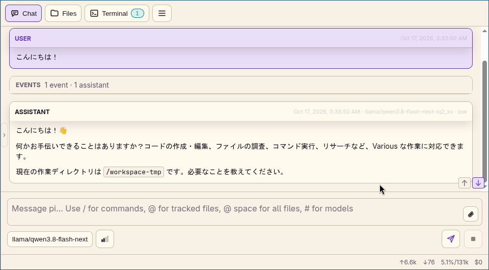Click the user message text こんにちは！
This screenshot has height=270, width=489.
(37, 57)
